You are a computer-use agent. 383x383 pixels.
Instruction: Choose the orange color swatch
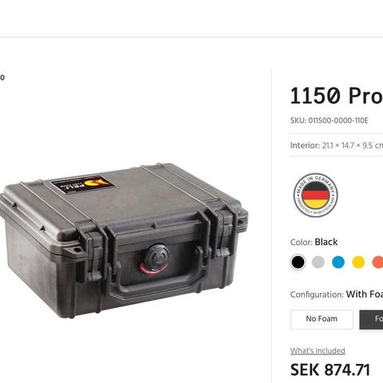tap(377, 263)
